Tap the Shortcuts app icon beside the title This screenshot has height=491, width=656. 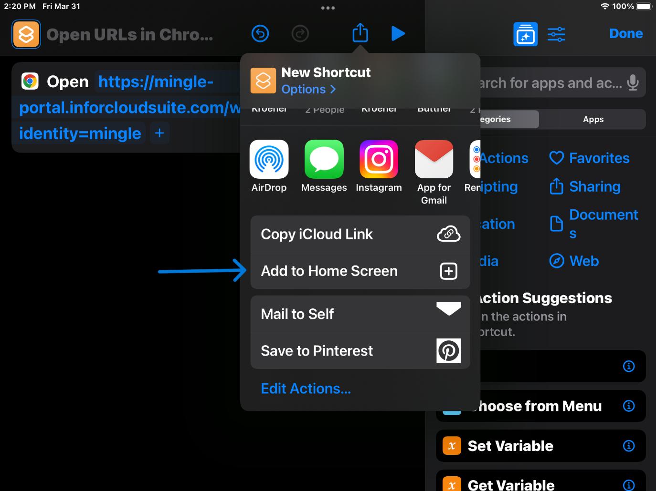[26, 34]
